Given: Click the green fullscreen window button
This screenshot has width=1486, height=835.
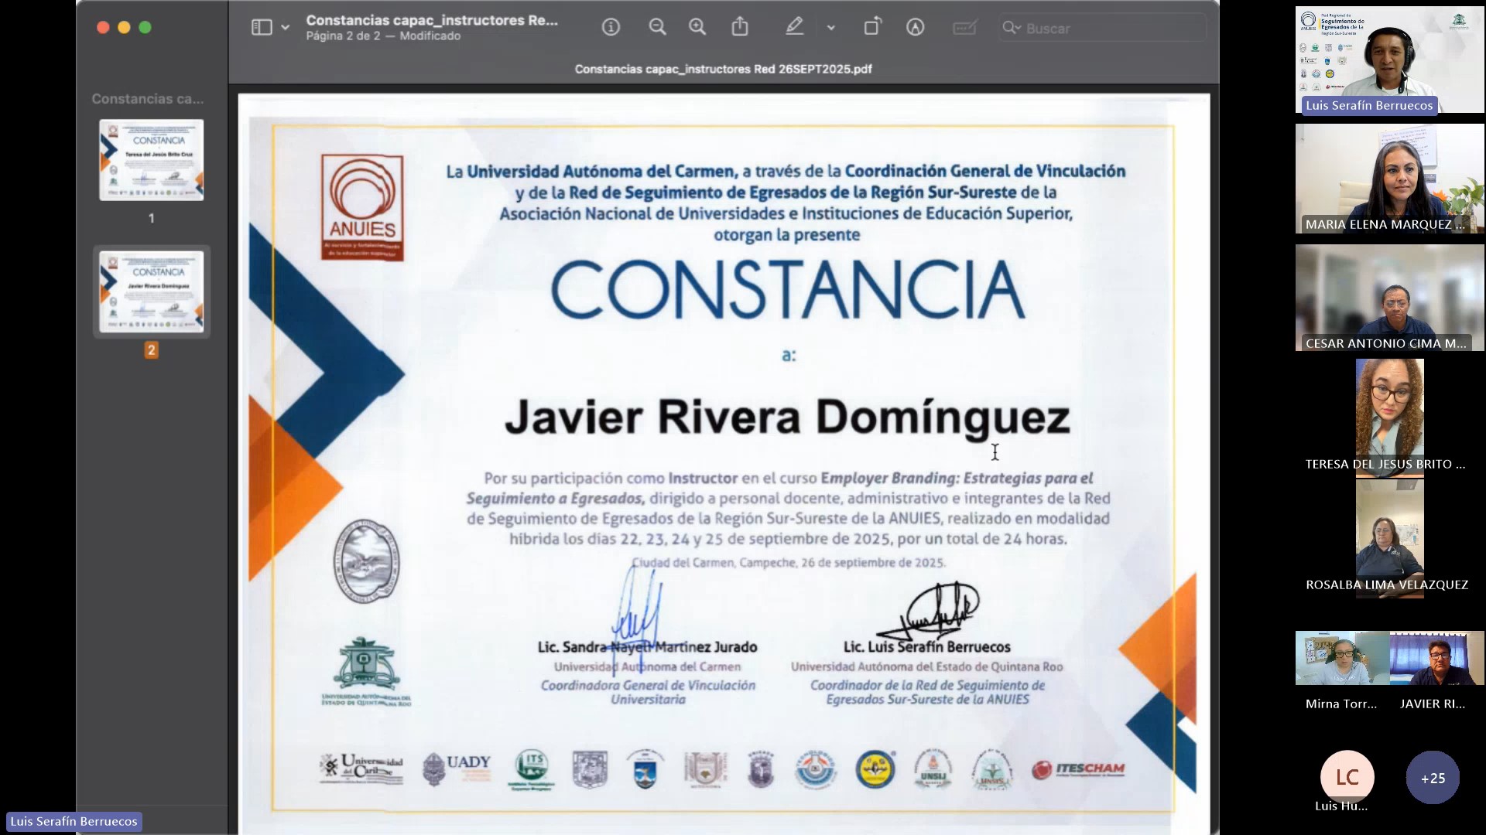Looking at the screenshot, I should tap(145, 28).
